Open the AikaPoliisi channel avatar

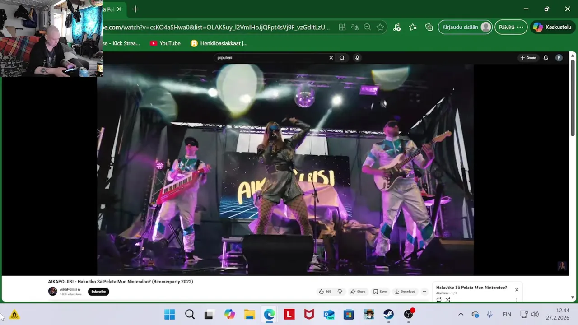tap(53, 291)
